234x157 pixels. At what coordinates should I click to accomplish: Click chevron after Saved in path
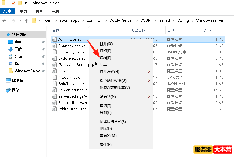pyautogui.click(x=173, y=21)
